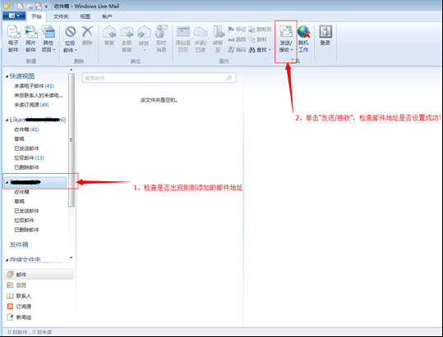
Task: Open the 发件箱 outbox
Action: pyautogui.click(x=19, y=244)
